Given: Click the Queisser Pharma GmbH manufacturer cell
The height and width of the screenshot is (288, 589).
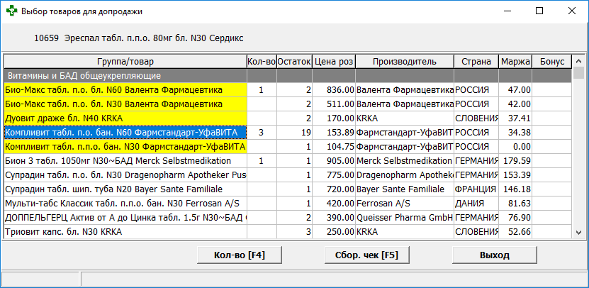Looking at the screenshot, I should [405, 218].
